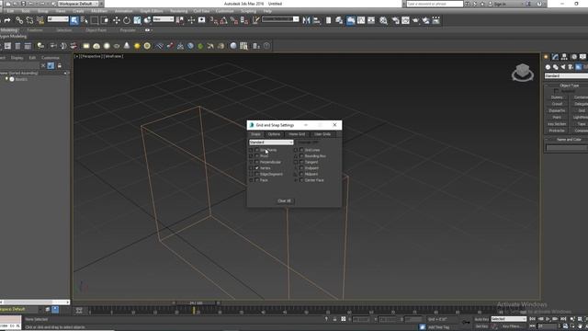Enable the Endpoint snap checkbox

(301, 168)
